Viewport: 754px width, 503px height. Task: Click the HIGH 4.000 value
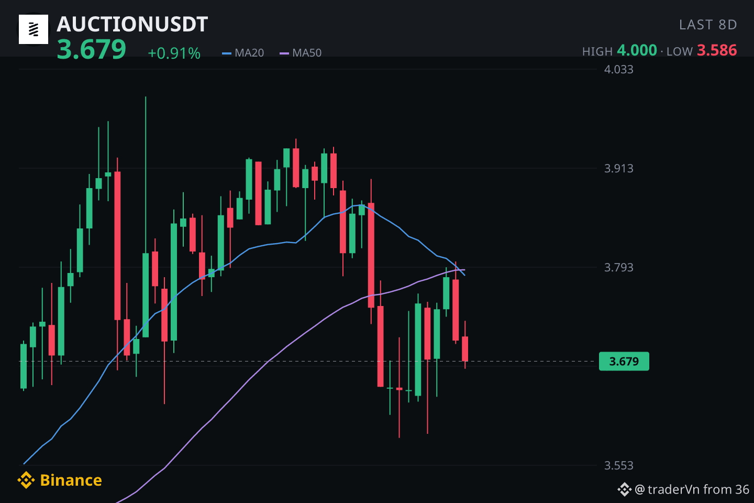637,50
